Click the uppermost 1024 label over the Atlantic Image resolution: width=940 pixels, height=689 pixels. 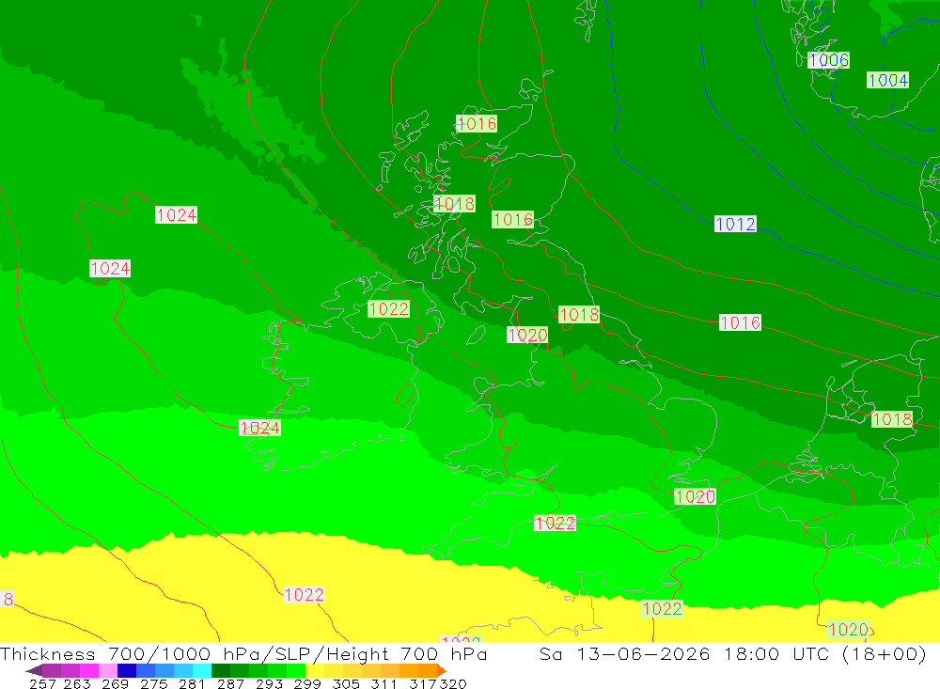[x=177, y=214]
